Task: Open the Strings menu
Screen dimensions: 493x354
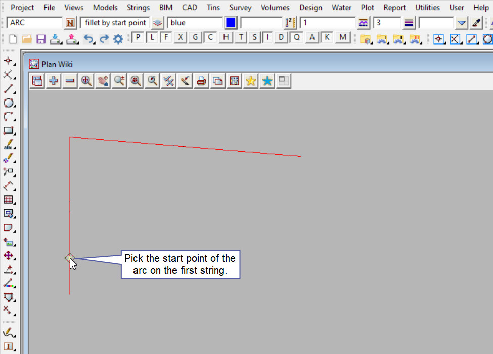Action: pos(138,8)
